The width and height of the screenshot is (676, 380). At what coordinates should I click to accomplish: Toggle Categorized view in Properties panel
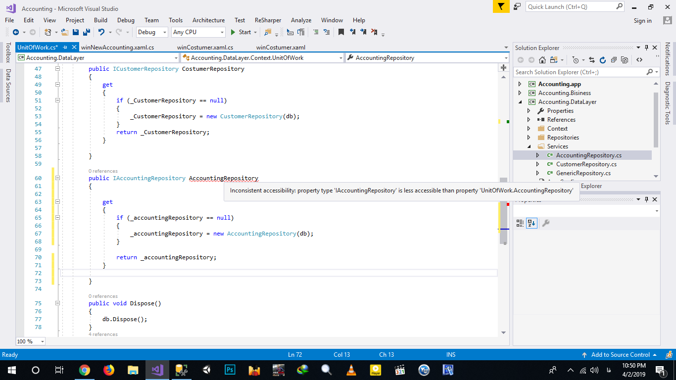click(x=520, y=223)
